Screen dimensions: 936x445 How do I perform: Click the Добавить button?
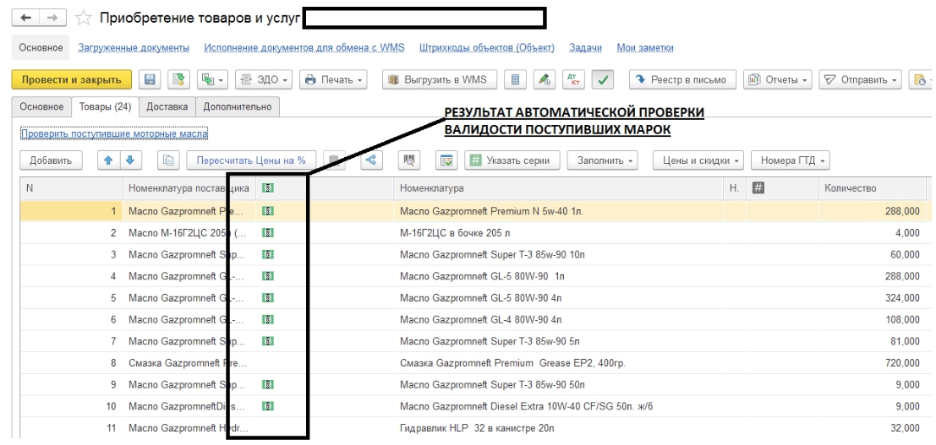(x=51, y=160)
